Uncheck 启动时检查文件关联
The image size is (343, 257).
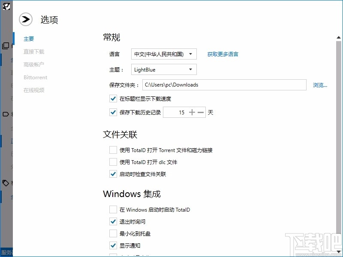(113, 174)
